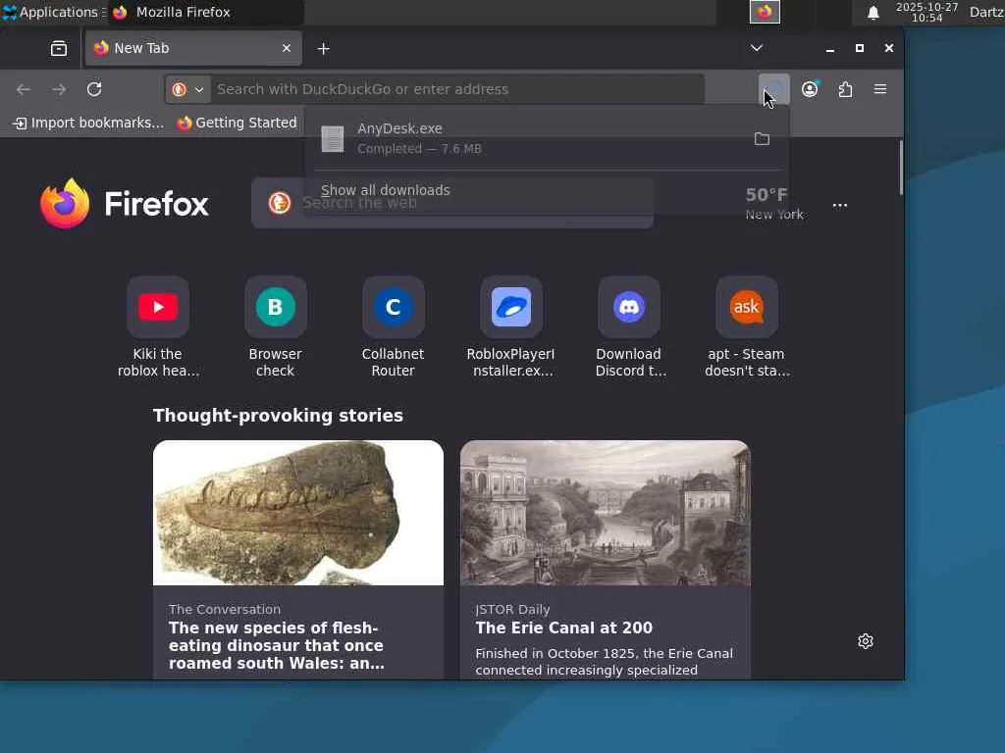The width and height of the screenshot is (1005, 753).
Task: Go forward with the forward arrow
Action: point(59,89)
